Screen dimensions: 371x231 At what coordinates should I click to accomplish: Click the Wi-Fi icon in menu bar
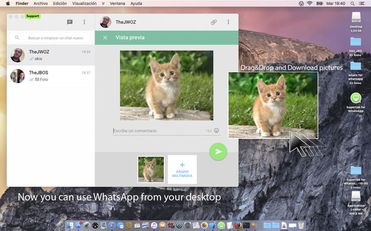(x=309, y=3)
